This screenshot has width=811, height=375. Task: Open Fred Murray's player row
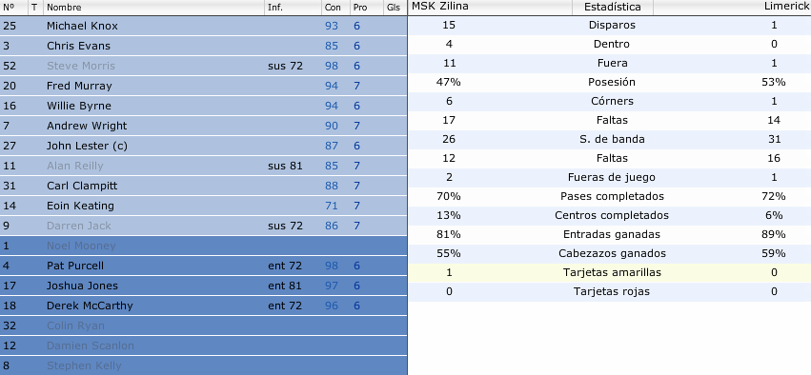[x=203, y=86]
